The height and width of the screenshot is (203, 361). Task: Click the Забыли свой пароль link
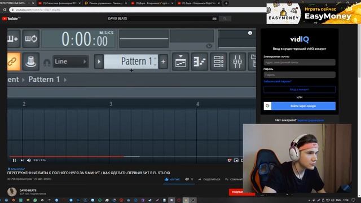pyautogui.click(x=278, y=81)
